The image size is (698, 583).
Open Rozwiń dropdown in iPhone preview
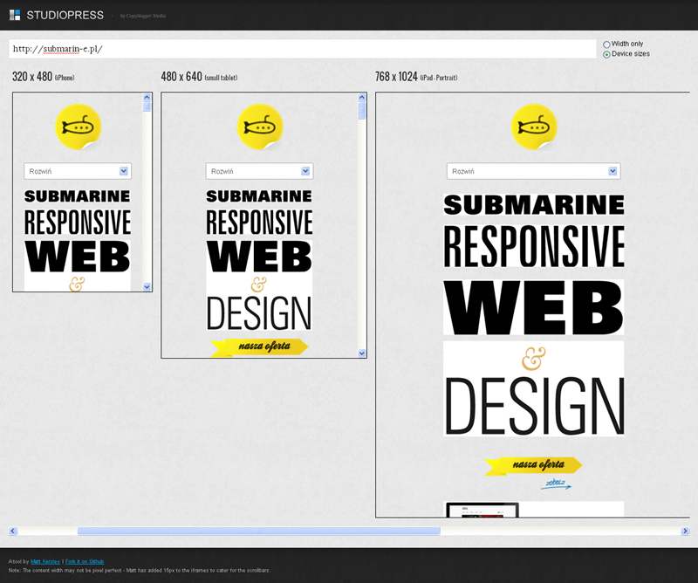tap(78, 172)
